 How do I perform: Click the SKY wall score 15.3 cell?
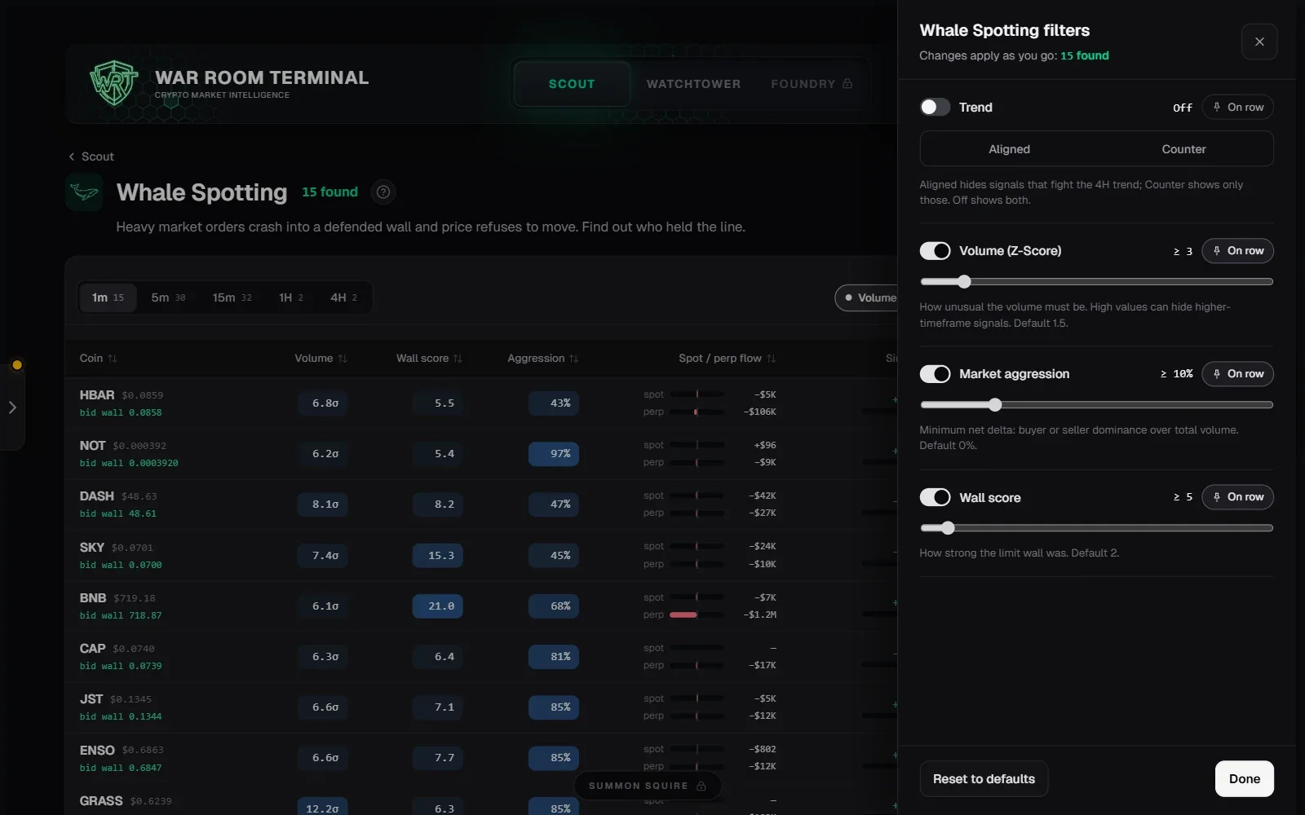(438, 555)
